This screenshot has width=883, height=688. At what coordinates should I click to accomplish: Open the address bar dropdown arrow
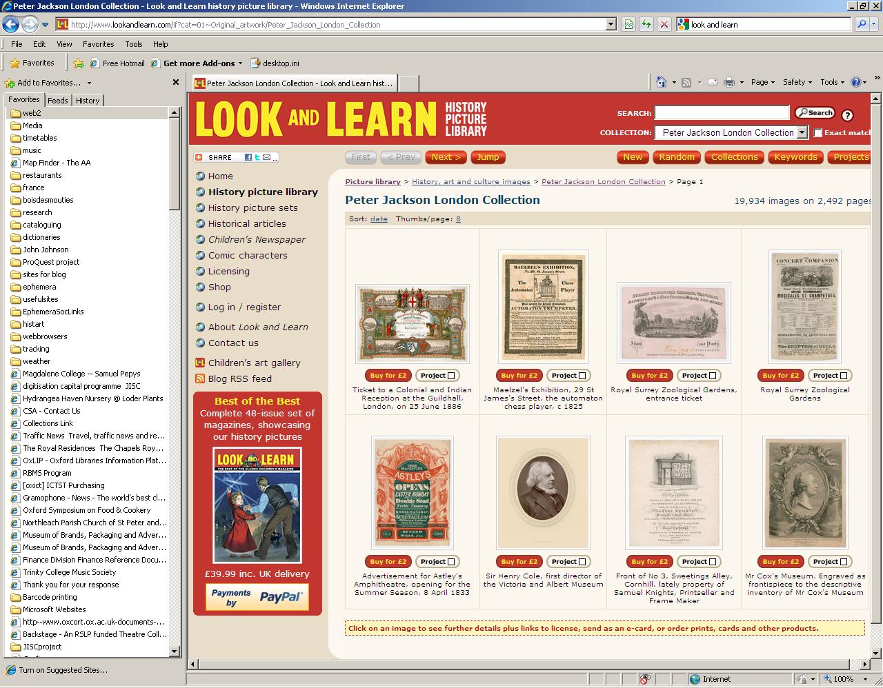pyautogui.click(x=610, y=24)
